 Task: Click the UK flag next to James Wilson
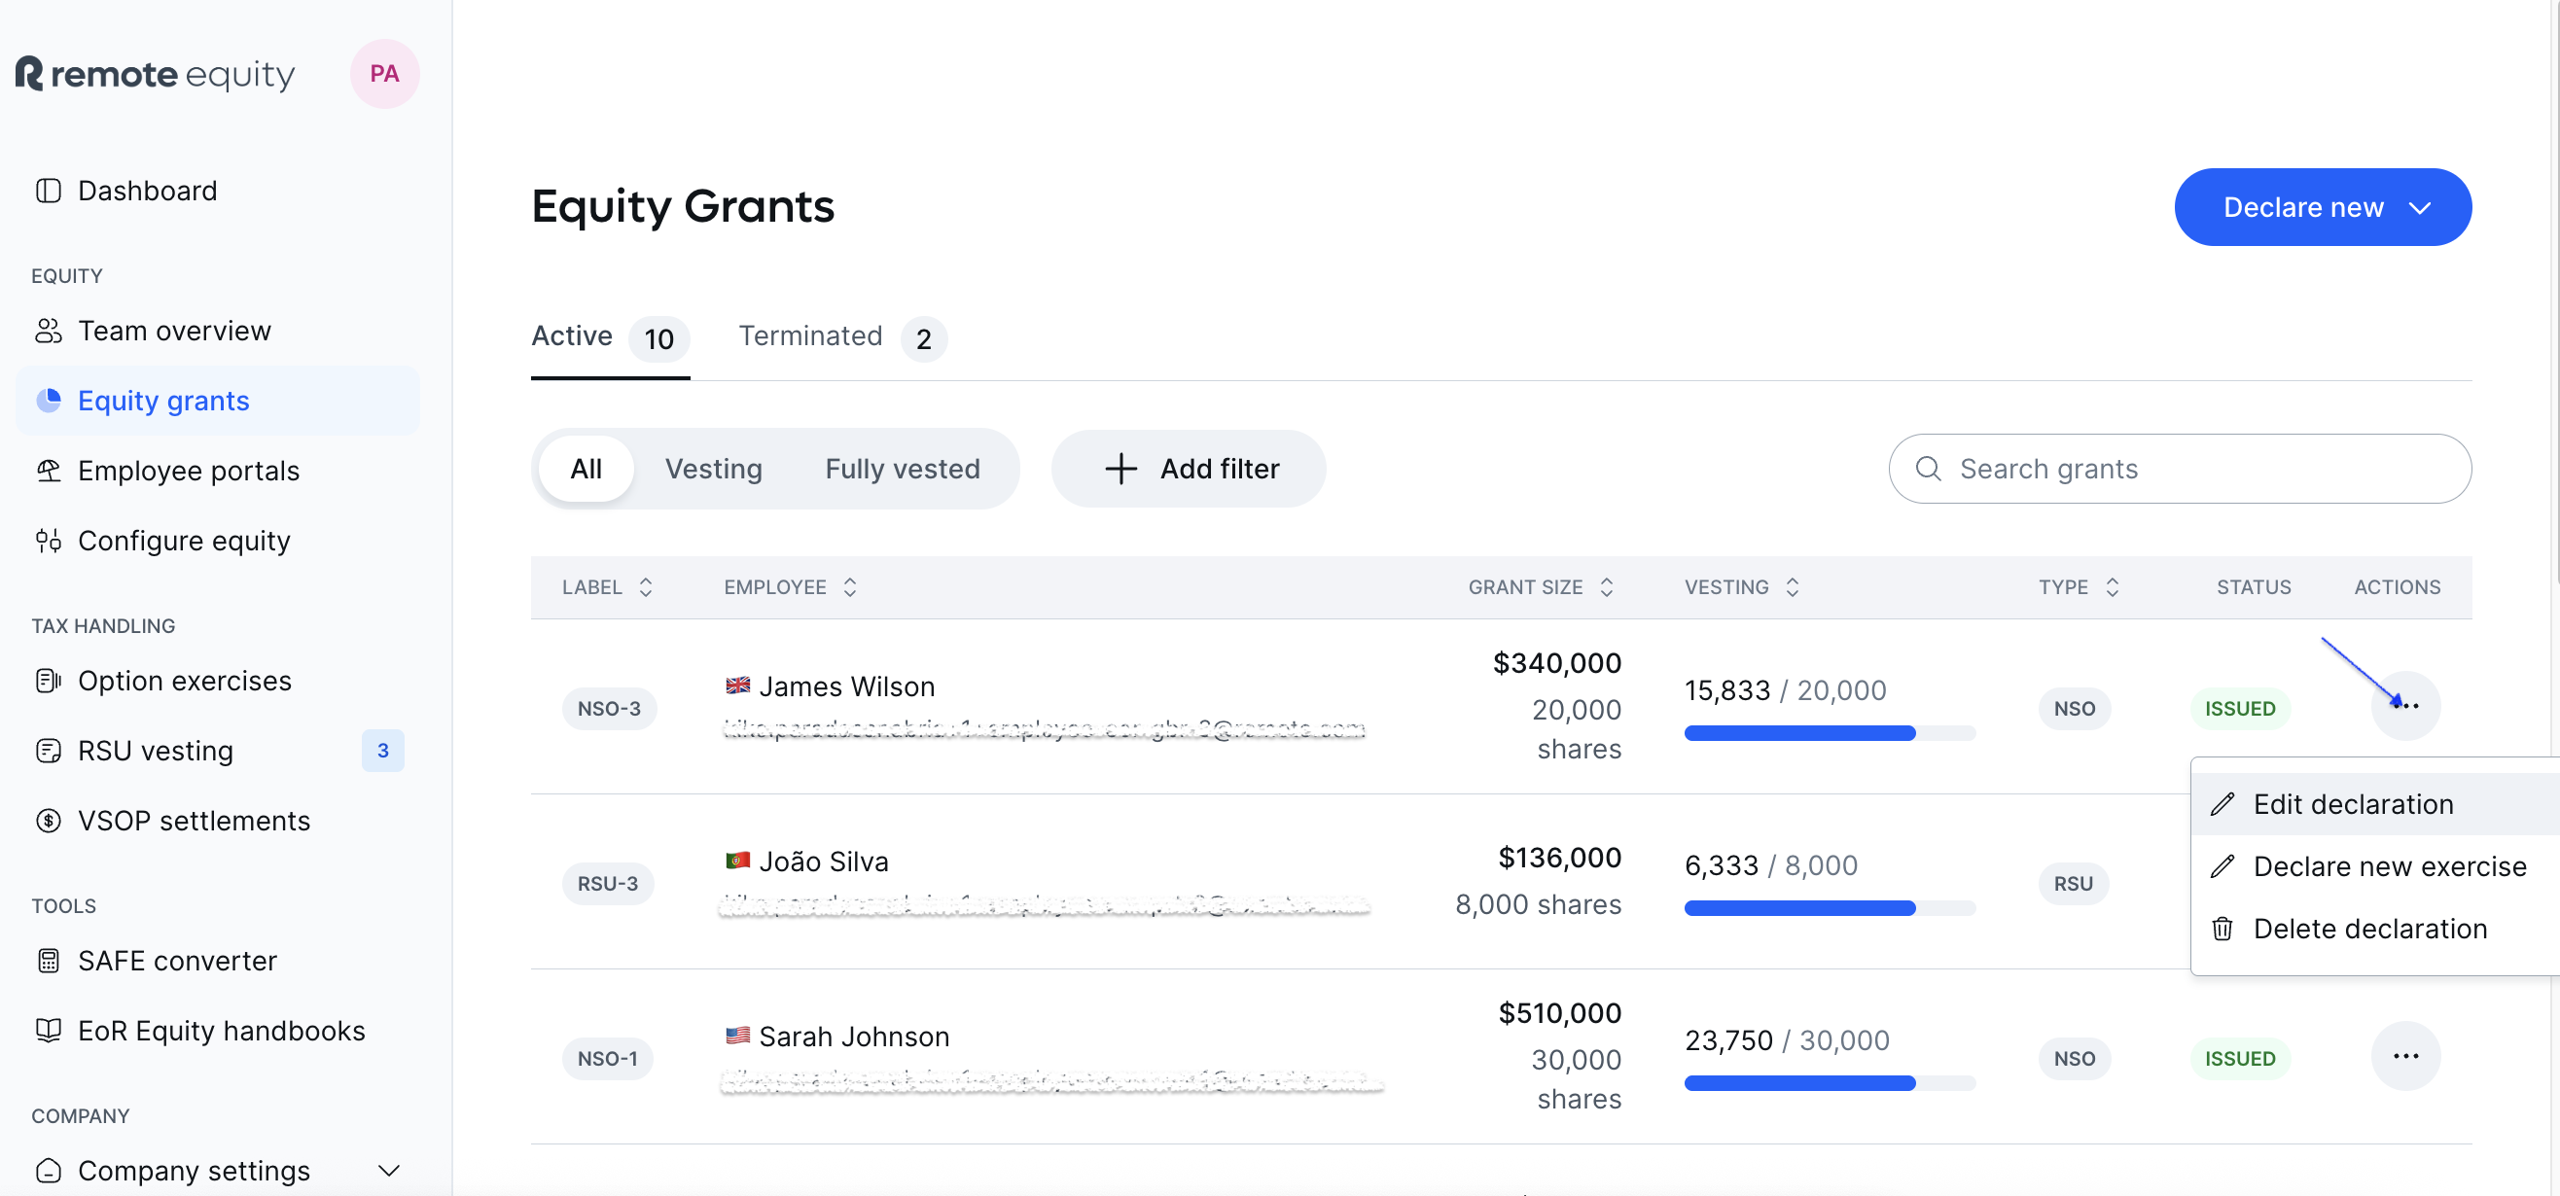click(737, 686)
